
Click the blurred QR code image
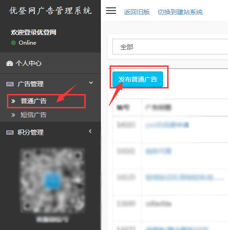pos(53,181)
